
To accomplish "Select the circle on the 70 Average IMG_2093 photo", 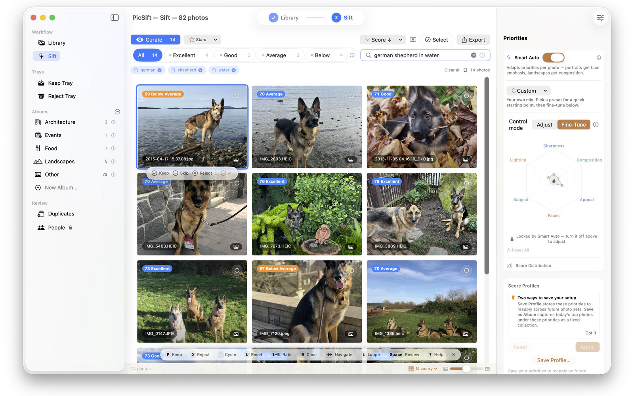I will (352, 96).
